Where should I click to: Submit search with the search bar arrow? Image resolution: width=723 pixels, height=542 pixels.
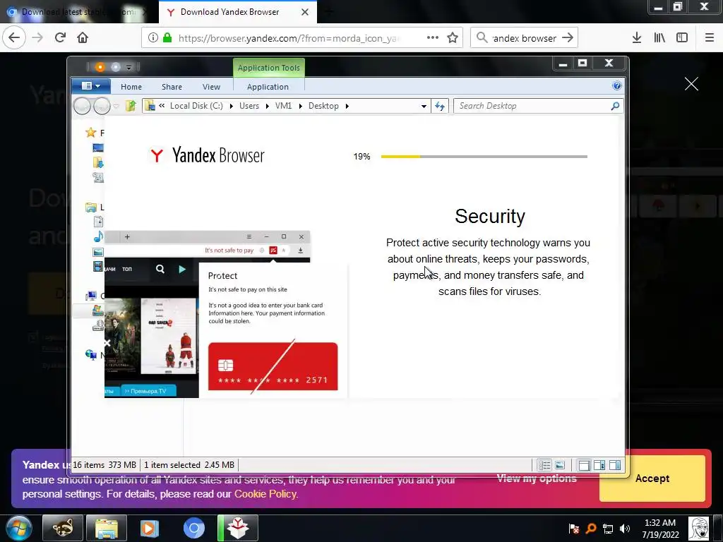pos(568,38)
